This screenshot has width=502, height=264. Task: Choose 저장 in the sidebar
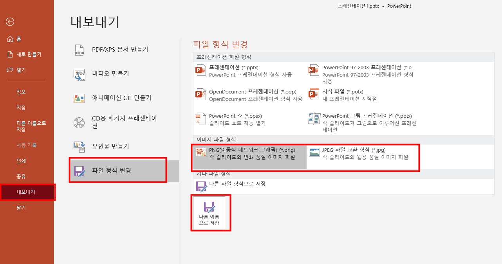27,108
